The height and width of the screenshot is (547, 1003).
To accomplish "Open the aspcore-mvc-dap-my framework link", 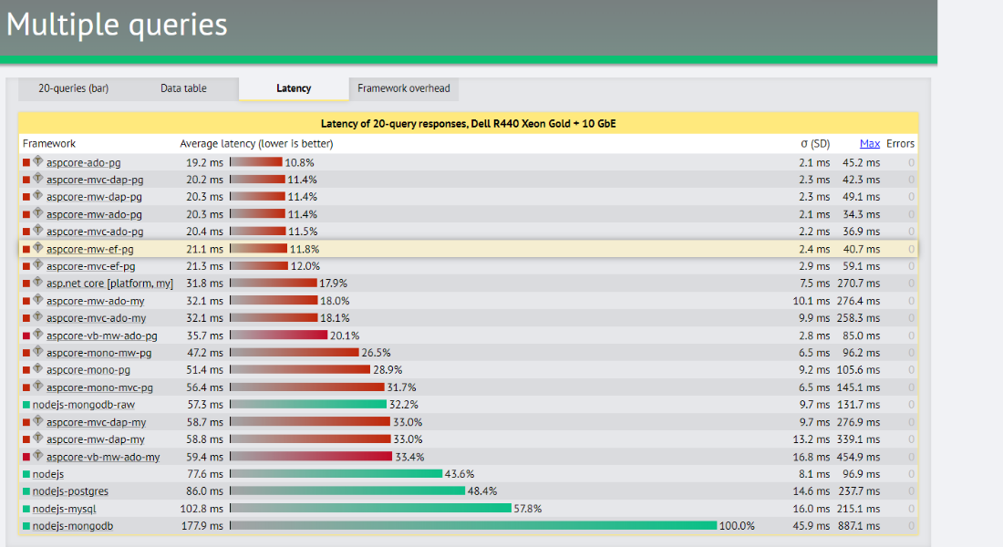I will [x=96, y=422].
